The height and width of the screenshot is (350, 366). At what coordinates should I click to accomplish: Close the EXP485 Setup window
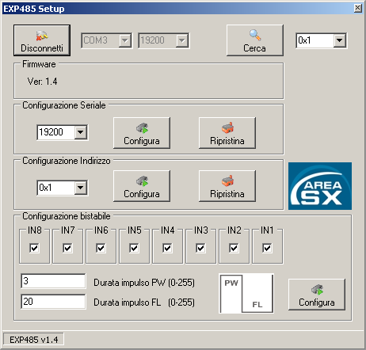point(358,8)
